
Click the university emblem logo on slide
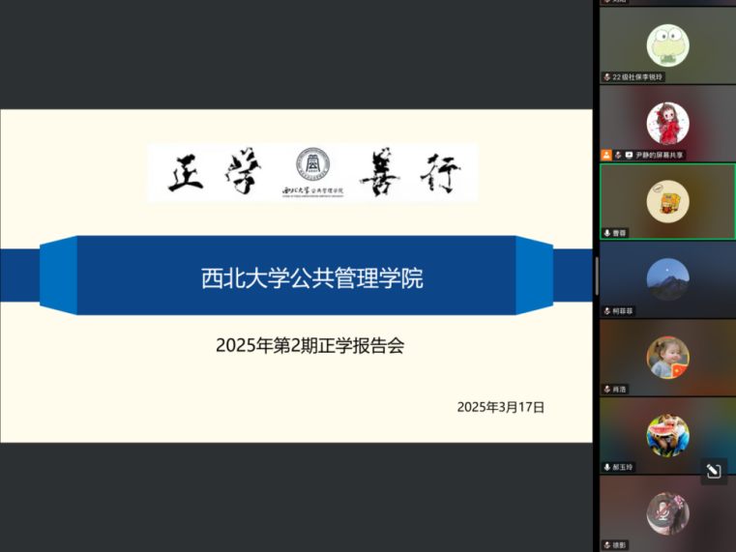click(311, 166)
